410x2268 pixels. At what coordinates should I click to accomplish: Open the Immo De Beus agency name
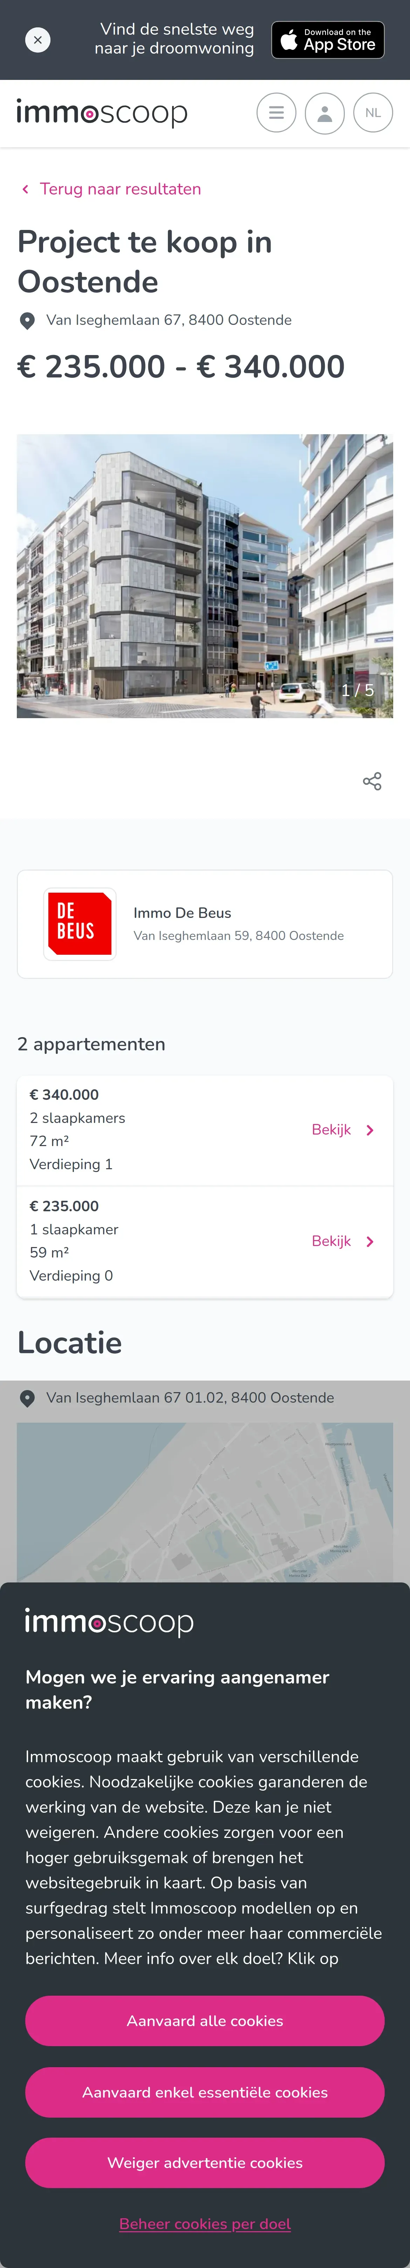point(182,913)
